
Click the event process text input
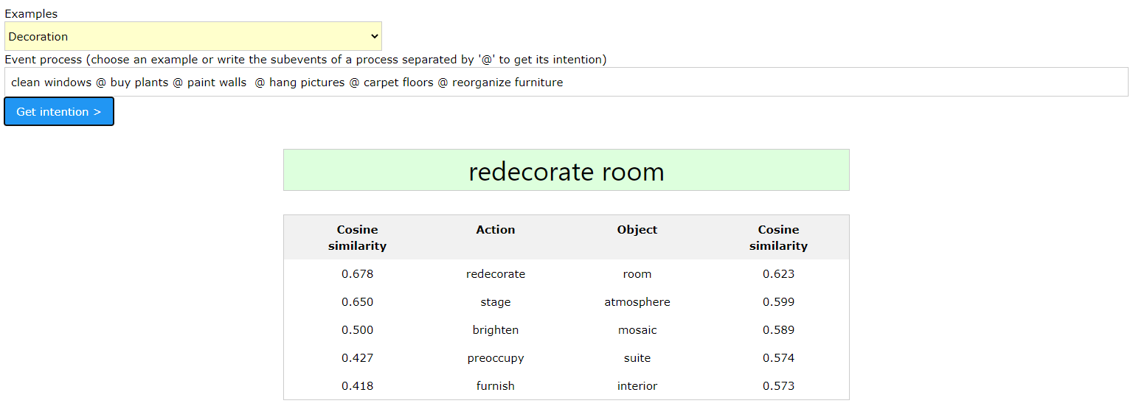tap(566, 82)
